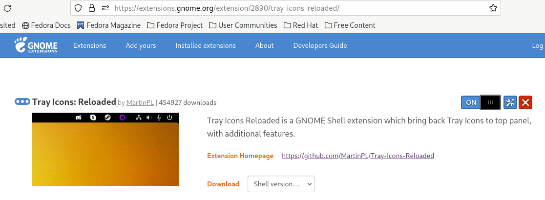
Task: Click the extension screenshot thumbnail
Action: pyautogui.click(x=105, y=149)
